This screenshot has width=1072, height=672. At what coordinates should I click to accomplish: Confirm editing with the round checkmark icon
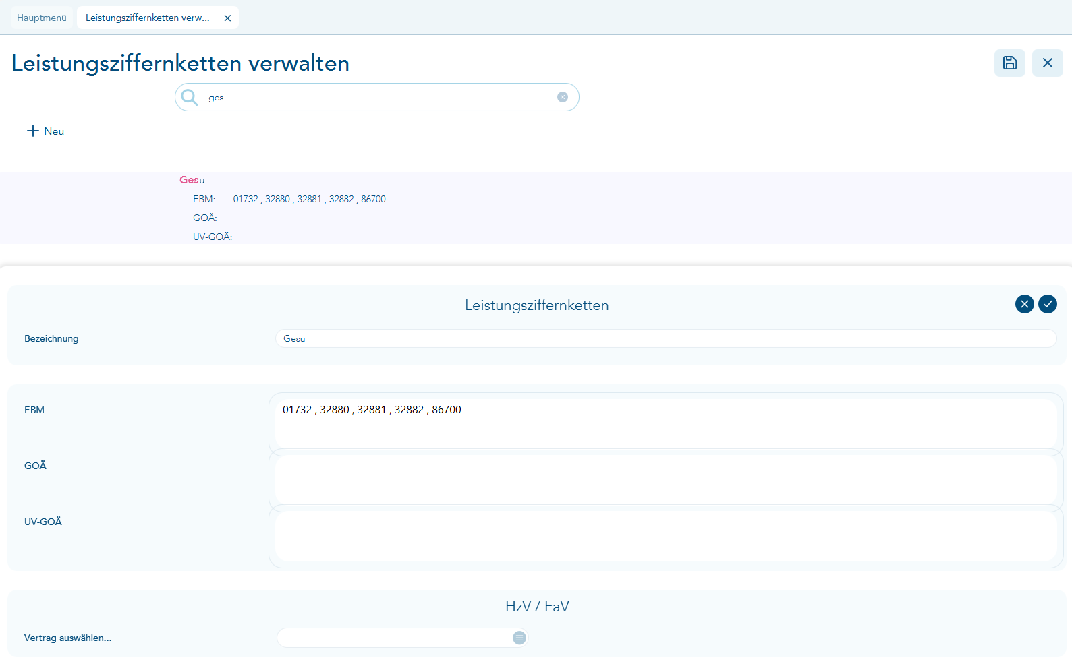tap(1047, 304)
